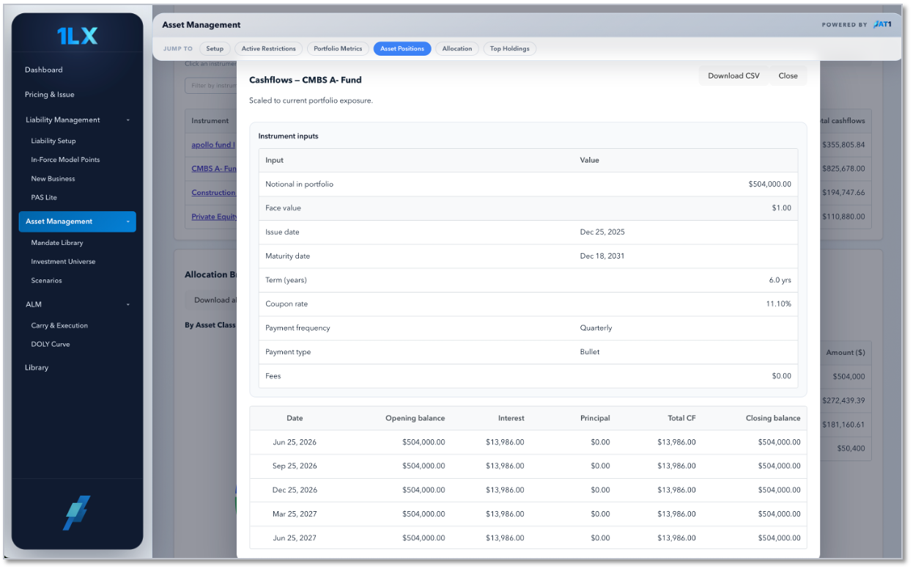Jump to Allocation section

457,48
